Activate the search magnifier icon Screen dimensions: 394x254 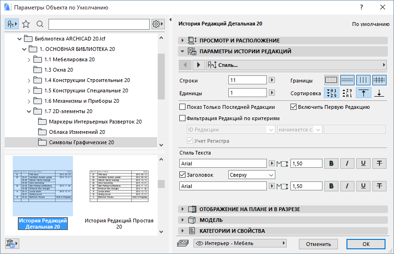click(x=40, y=24)
